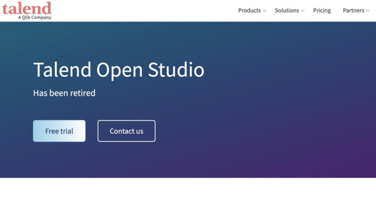
Task: Go to the Pricing page
Action: [322, 10]
